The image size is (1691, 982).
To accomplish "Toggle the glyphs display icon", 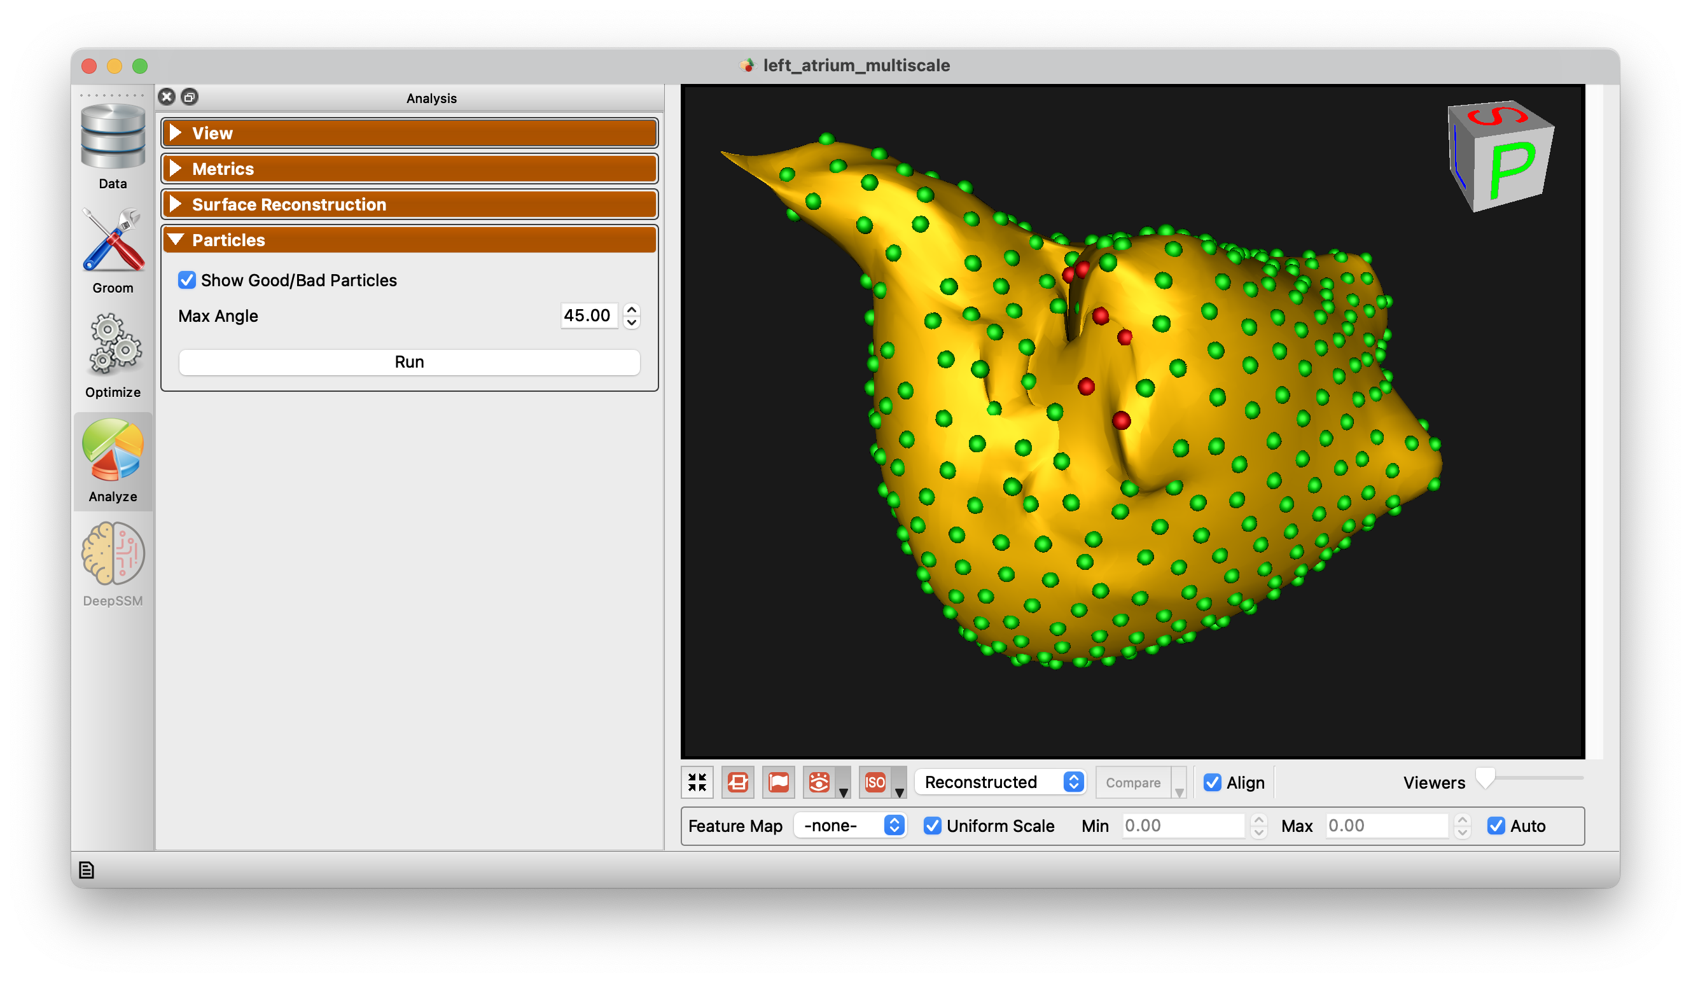I will (x=738, y=783).
